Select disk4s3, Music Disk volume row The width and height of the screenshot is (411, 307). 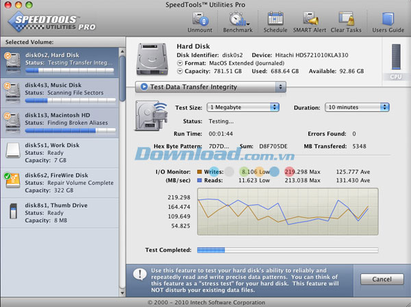(x=60, y=93)
